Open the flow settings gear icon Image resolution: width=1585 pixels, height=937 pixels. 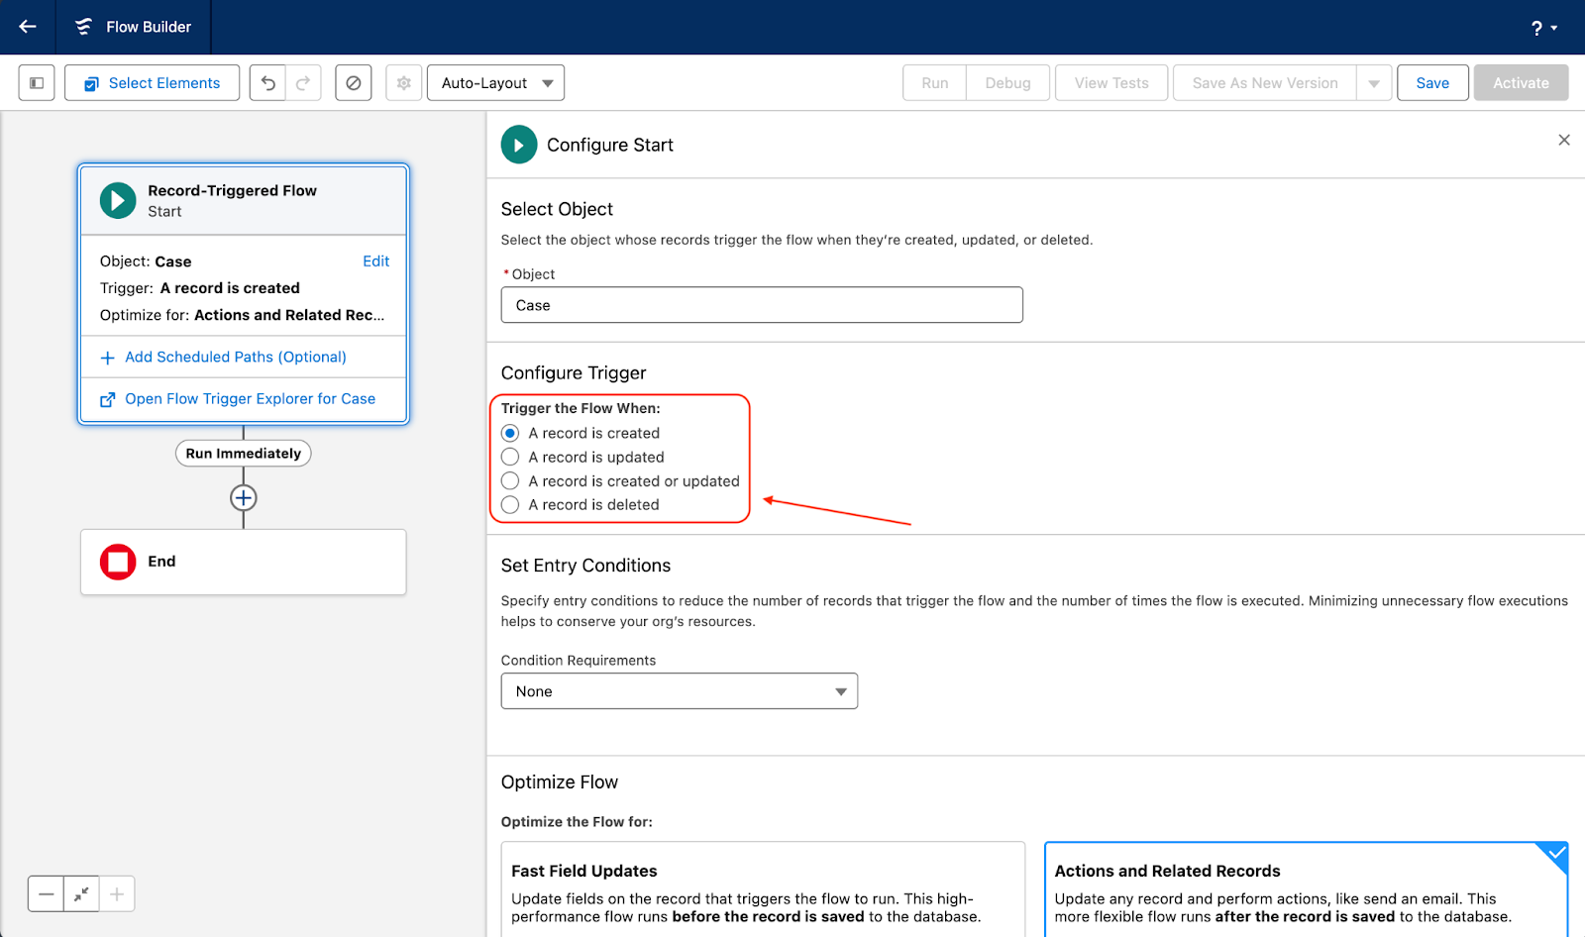[404, 83]
